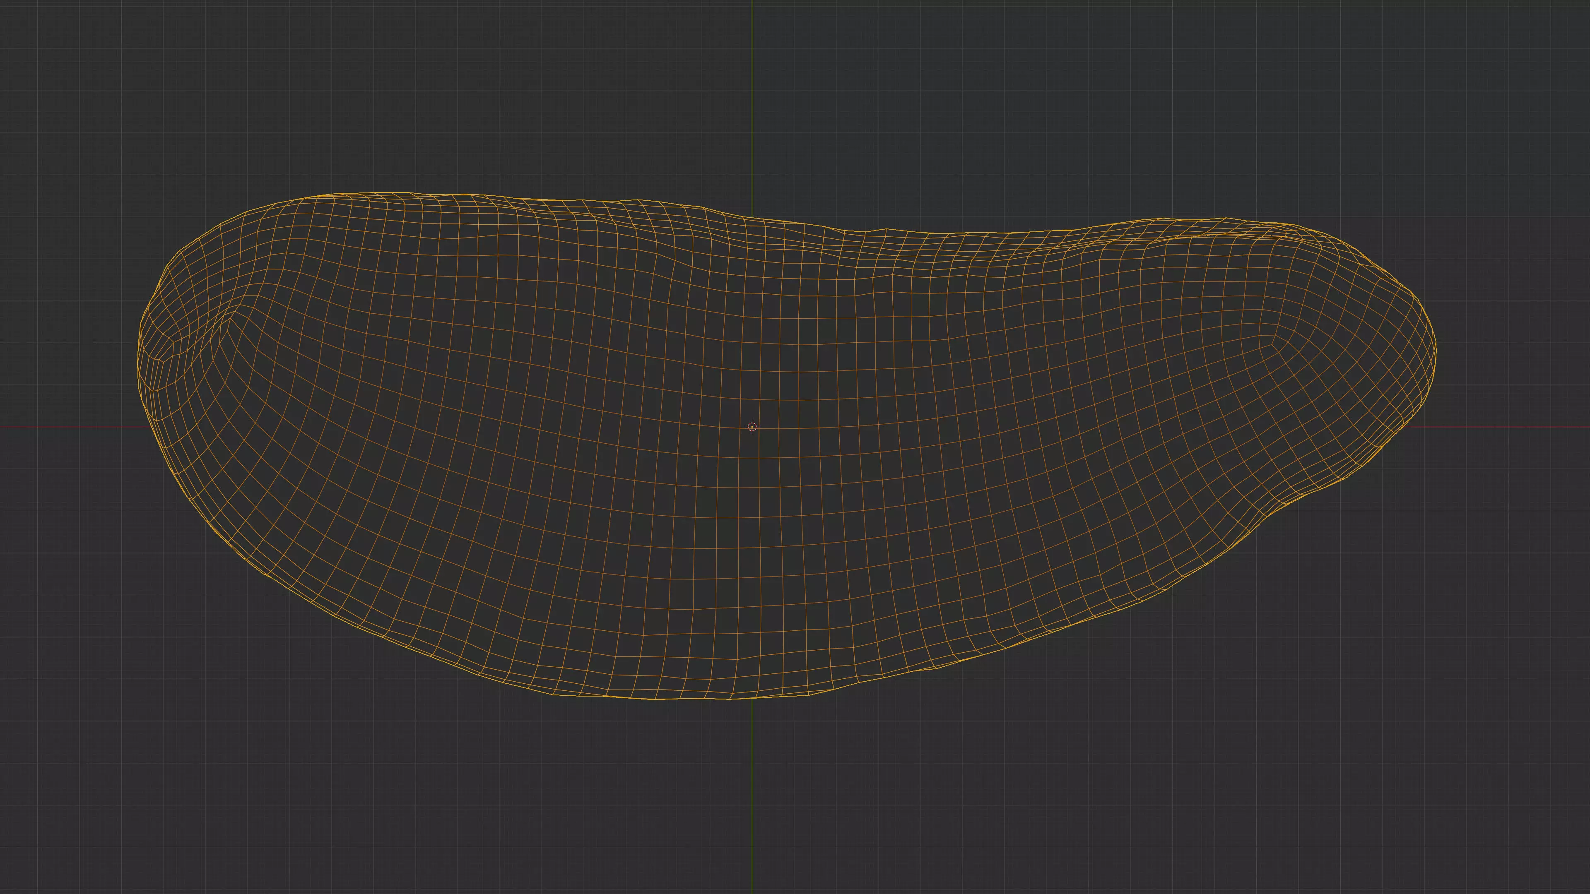1590x894 pixels.
Task: Click the object origin point at viewport center
Action: 752,427
